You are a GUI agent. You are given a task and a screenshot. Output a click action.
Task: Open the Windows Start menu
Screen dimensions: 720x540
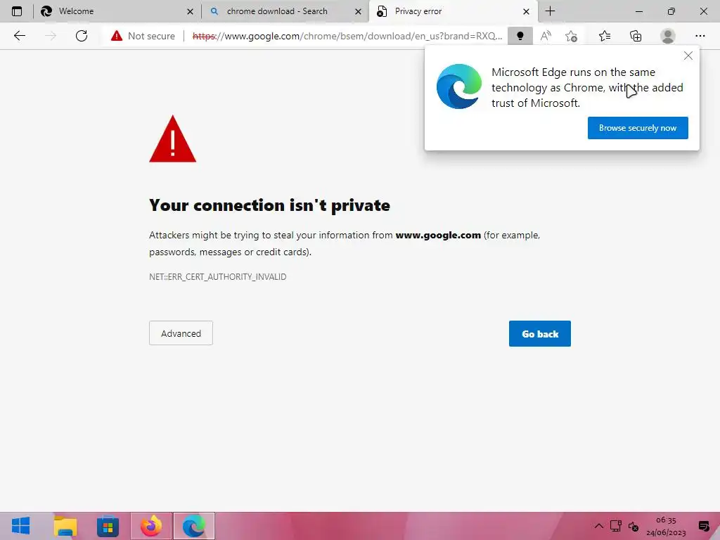(x=20, y=526)
